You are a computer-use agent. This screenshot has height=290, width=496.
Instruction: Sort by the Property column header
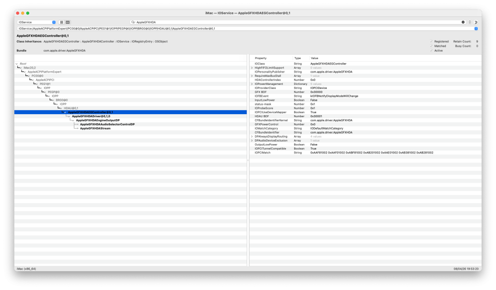(x=272, y=58)
